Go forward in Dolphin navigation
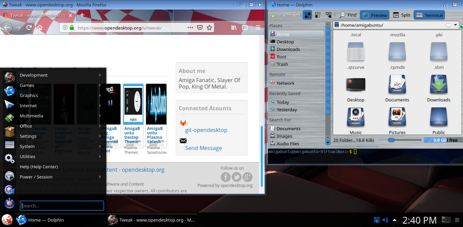This screenshot has width=463, height=227. tap(294, 15)
